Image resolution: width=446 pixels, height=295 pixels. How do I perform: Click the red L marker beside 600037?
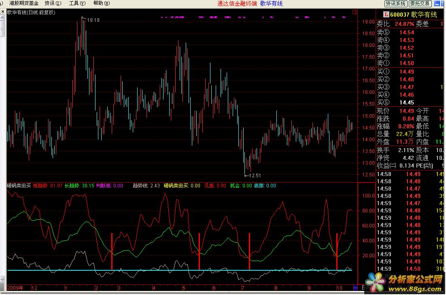click(386, 15)
